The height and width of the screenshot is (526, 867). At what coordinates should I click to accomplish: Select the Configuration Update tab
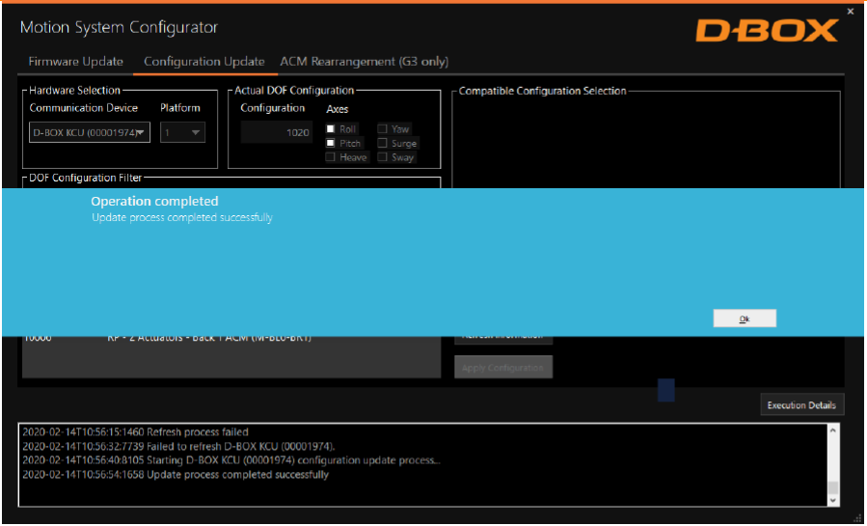pos(203,62)
